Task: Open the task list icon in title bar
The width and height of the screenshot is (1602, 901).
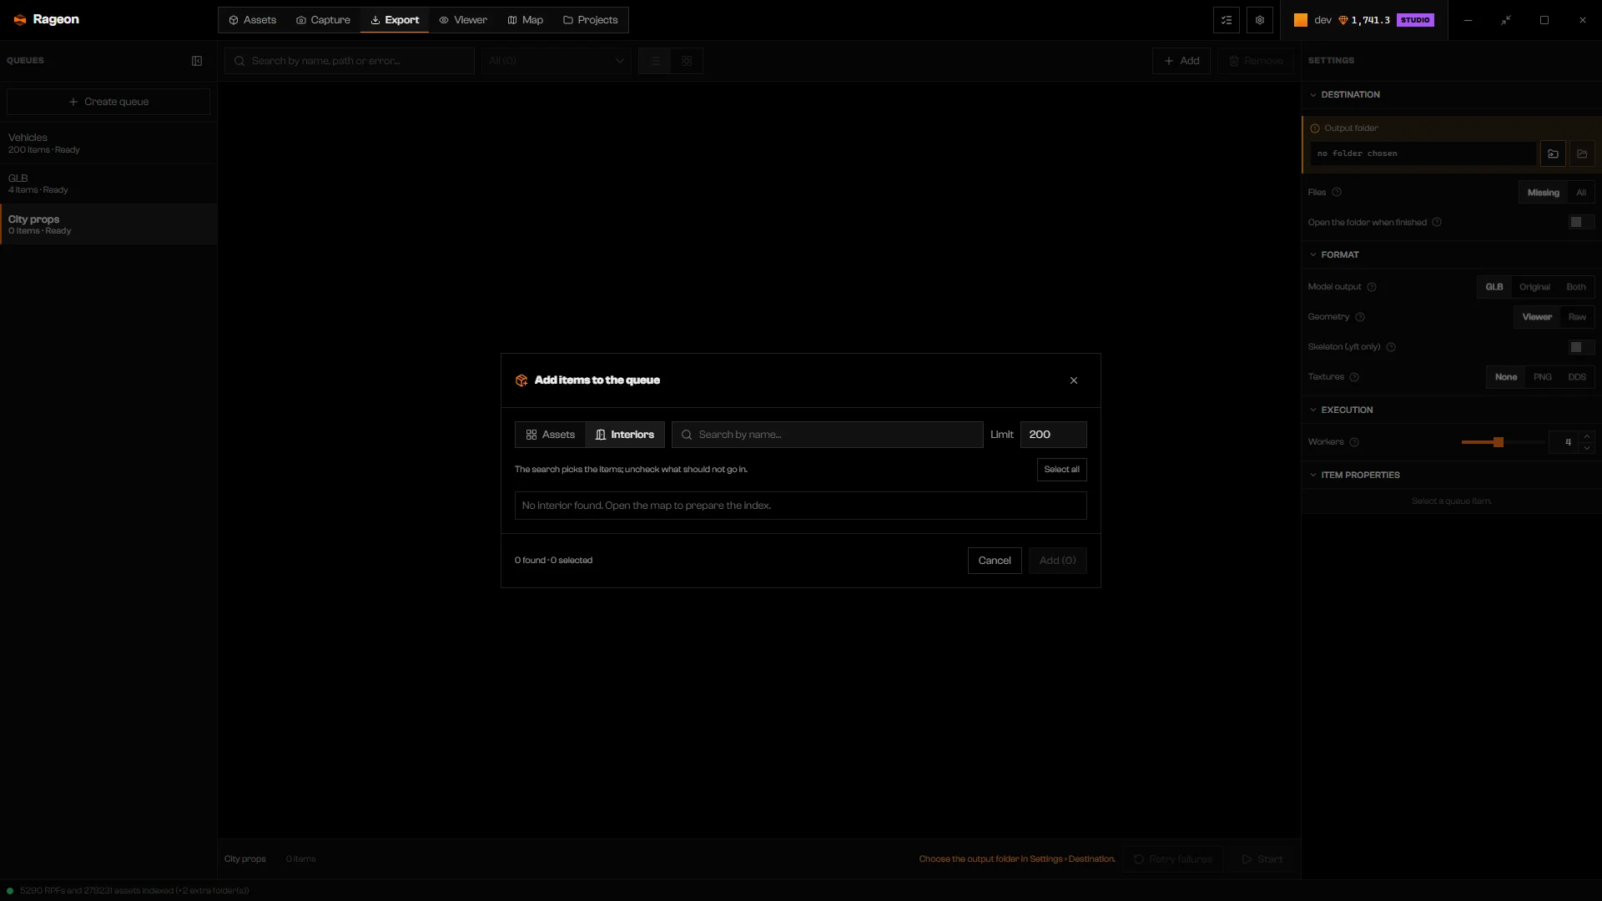Action: point(1227,20)
